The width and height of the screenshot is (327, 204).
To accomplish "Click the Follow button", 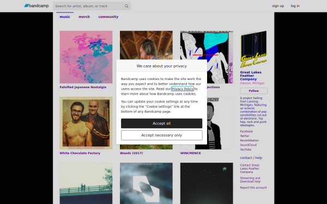I will pos(253,91).
